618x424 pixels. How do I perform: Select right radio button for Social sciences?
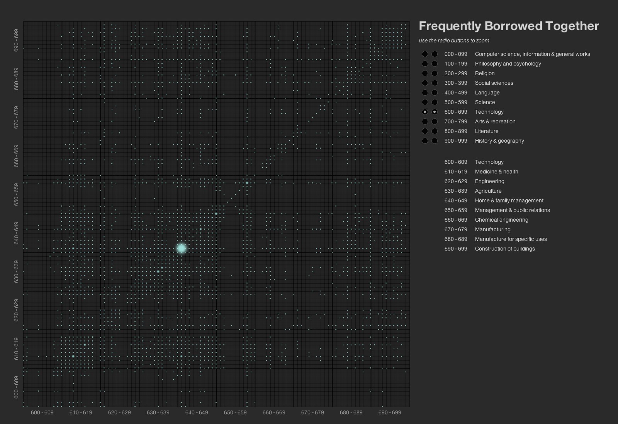(x=435, y=83)
